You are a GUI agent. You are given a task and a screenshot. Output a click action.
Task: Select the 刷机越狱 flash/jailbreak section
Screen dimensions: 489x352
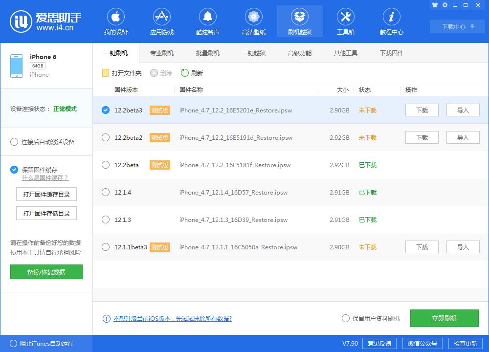point(299,21)
